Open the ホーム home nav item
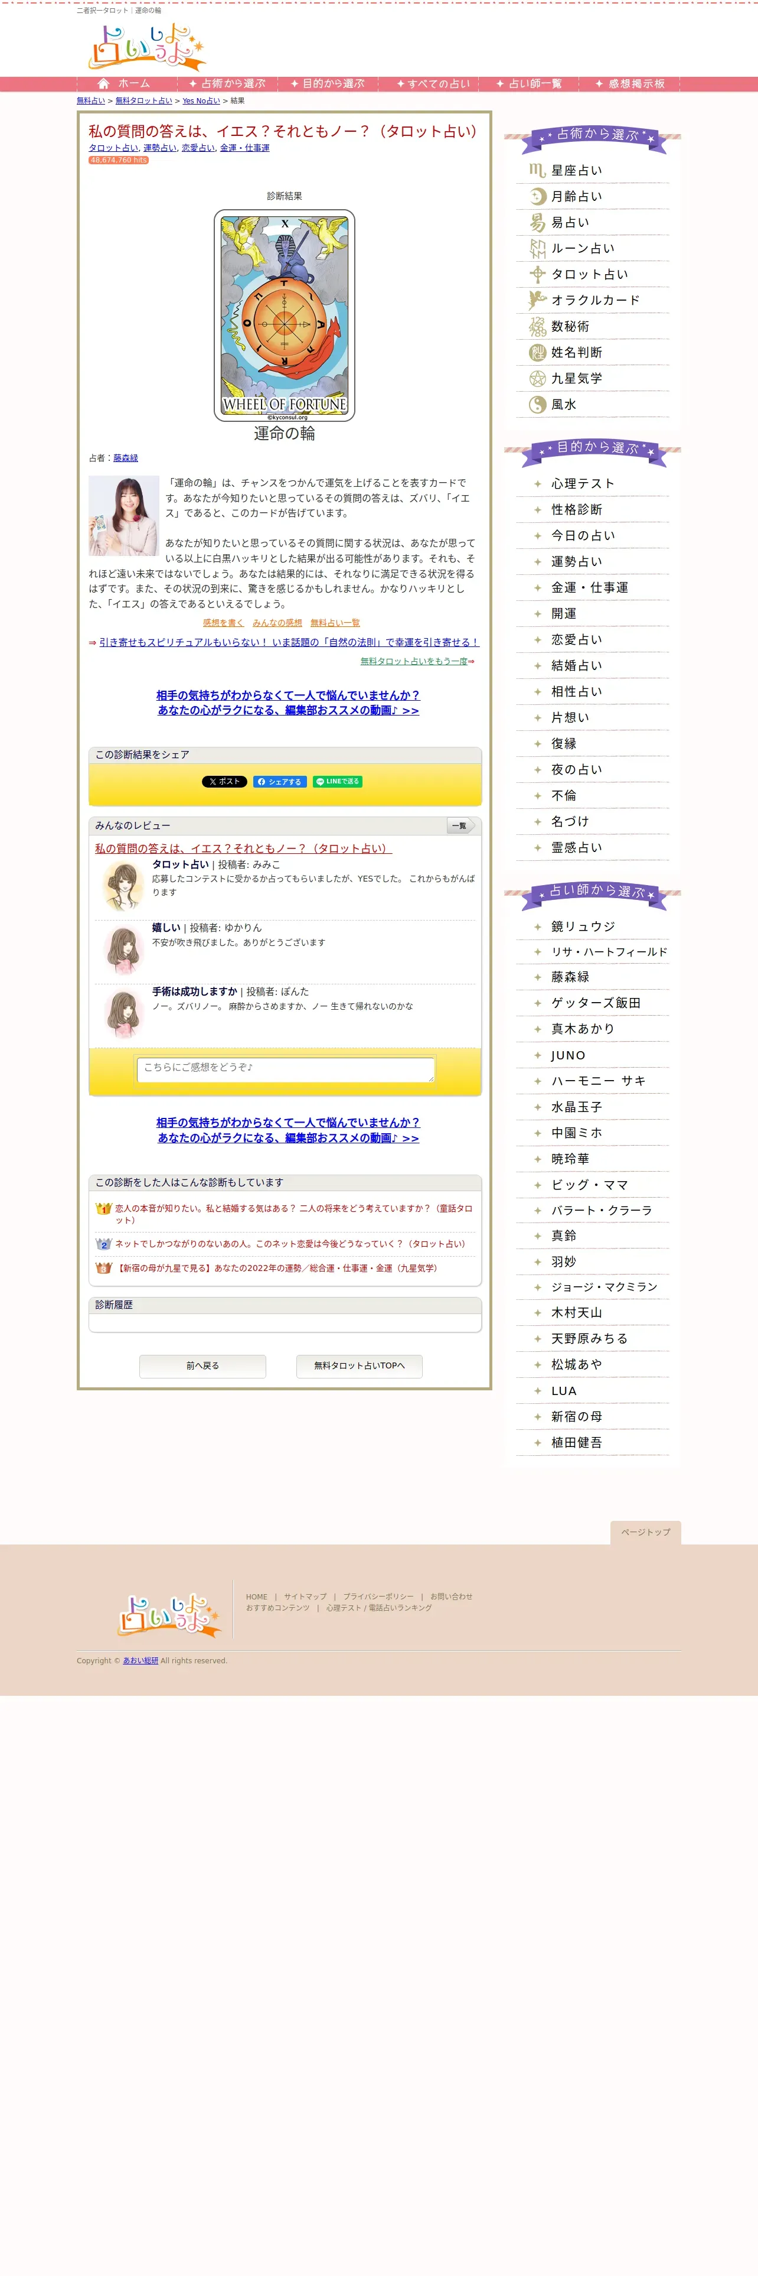This screenshot has height=2276, width=758. coord(126,84)
